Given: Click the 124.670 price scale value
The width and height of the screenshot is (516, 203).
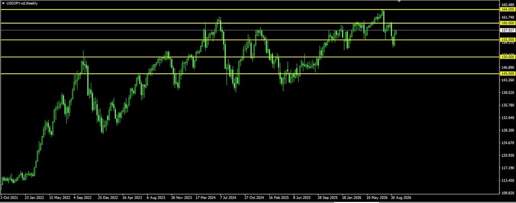Looking at the screenshot, I should pyautogui.click(x=508, y=143).
